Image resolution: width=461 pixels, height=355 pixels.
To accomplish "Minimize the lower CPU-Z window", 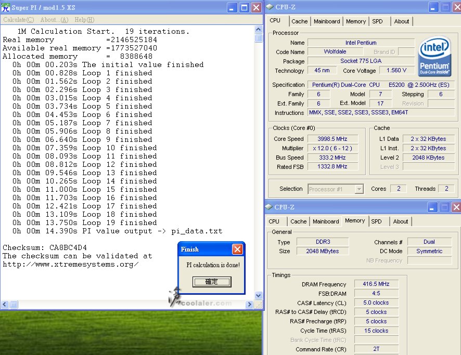I will [x=432, y=207].
